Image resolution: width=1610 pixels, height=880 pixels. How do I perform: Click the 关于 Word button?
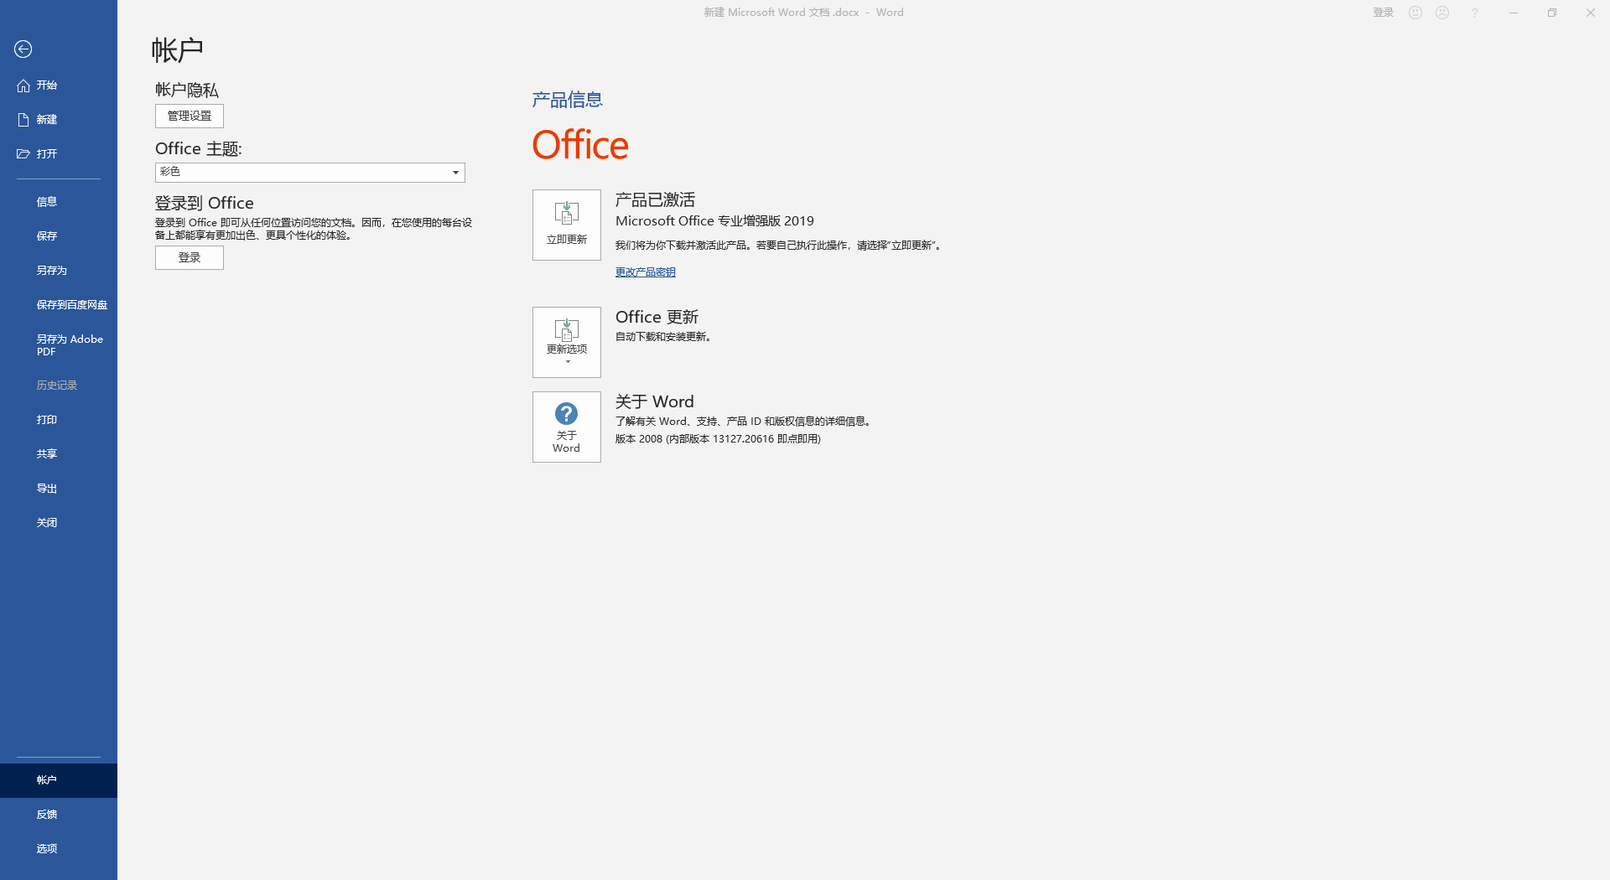[x=567, y=427]
